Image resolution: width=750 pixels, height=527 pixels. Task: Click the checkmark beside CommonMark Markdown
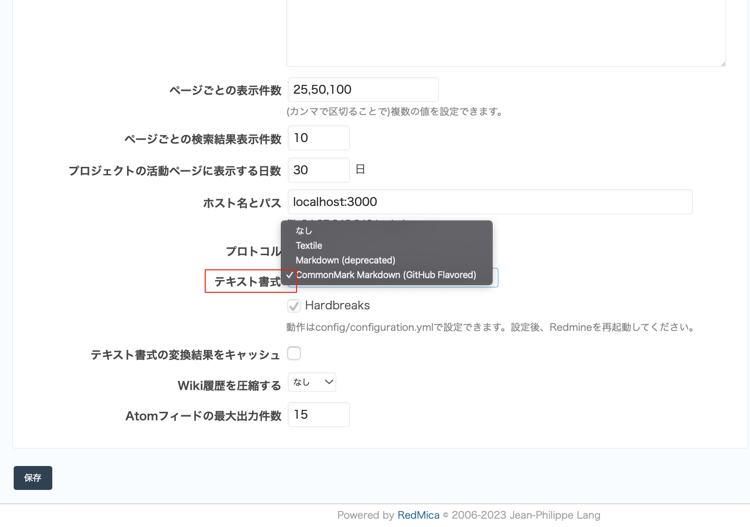290,275
